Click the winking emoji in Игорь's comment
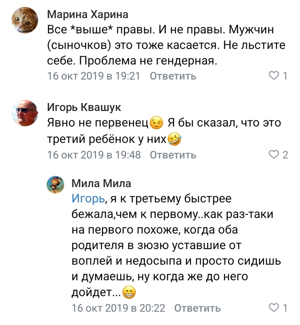300x325 pixels. click(x=157, y=124)
